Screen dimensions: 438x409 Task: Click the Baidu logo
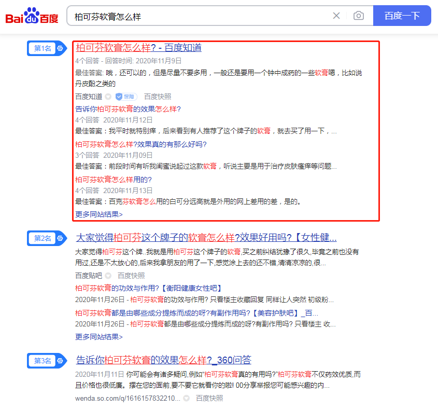32,17
